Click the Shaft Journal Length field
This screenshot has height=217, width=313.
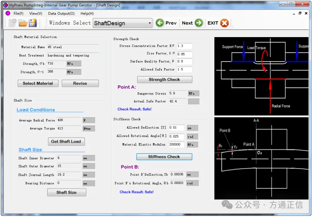tap(69, 175)
